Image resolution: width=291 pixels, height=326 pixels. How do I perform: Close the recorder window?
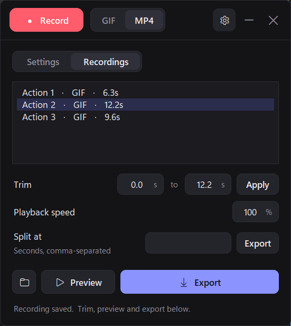pyautogui.click(x=273, y=20)
